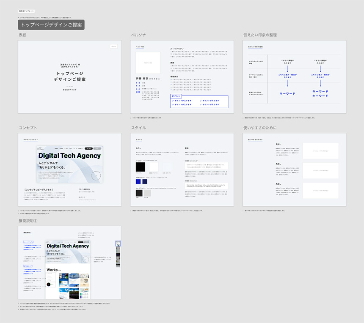Pick the bright blue accent color swatch

tap(138, 181)
